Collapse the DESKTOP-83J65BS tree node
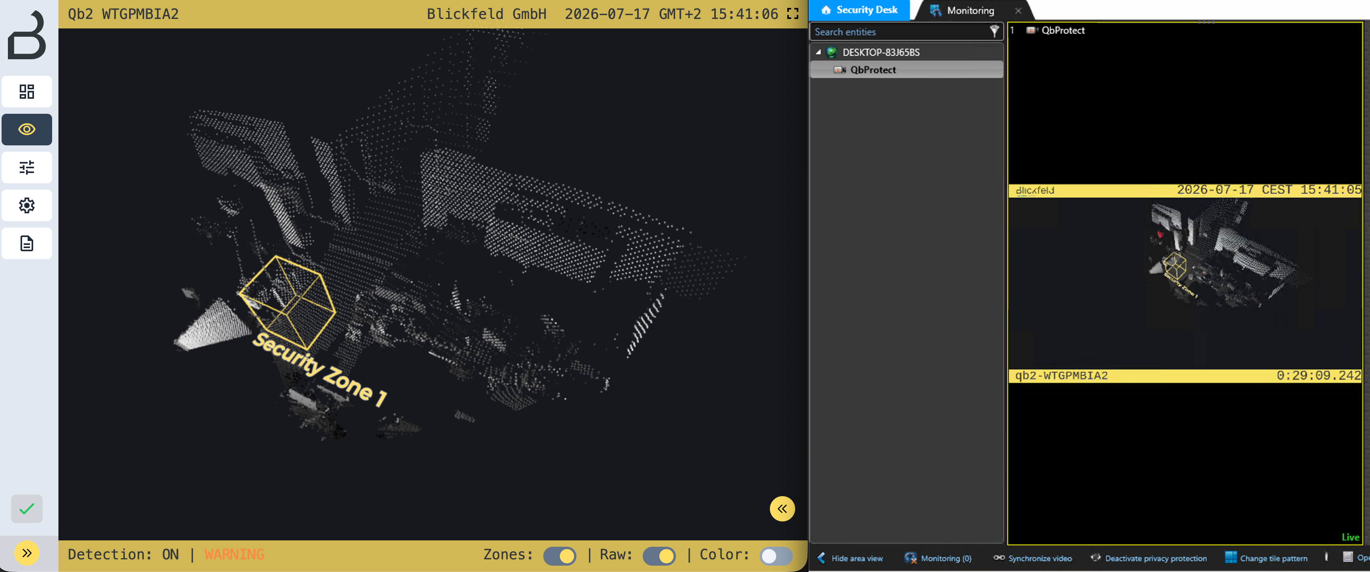The width and height of the screenshot is (1370, 572). point(818,52)
